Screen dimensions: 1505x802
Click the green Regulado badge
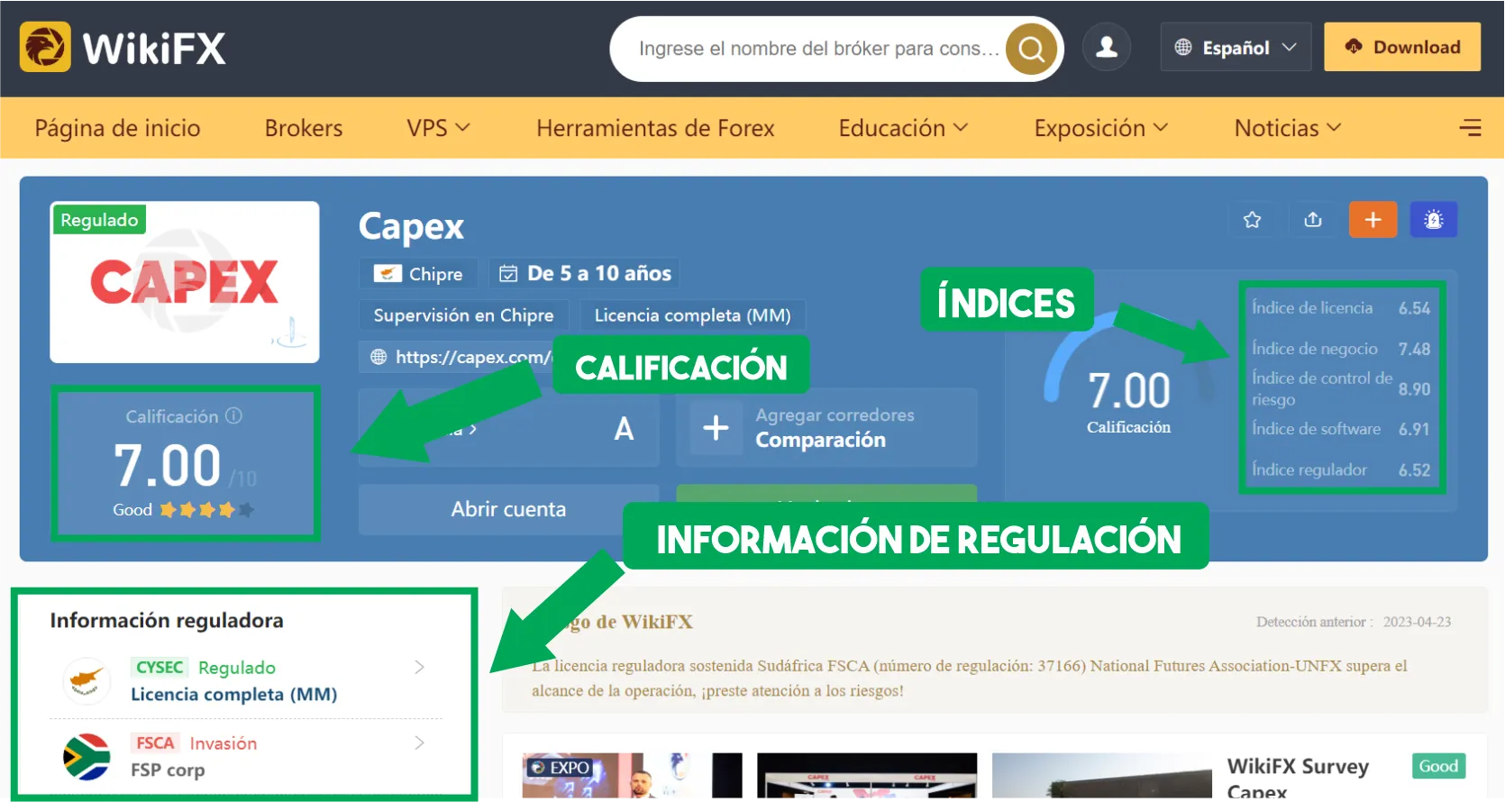99,220
